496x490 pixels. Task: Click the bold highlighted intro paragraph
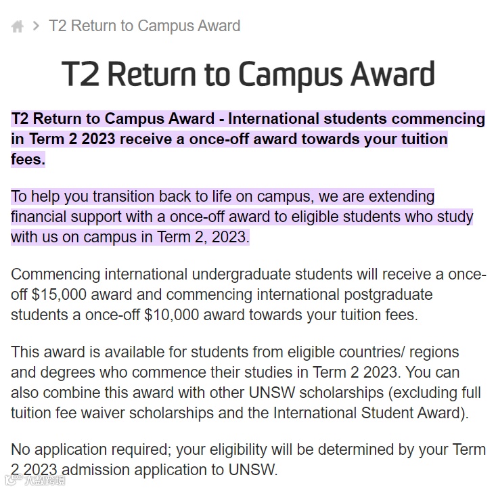[x=248, y=139]
